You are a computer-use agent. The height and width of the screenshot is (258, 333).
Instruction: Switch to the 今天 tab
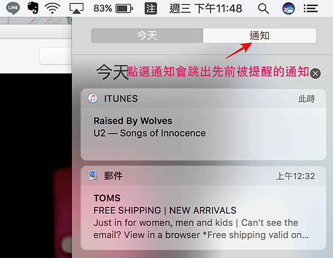[x=147, y=36]
